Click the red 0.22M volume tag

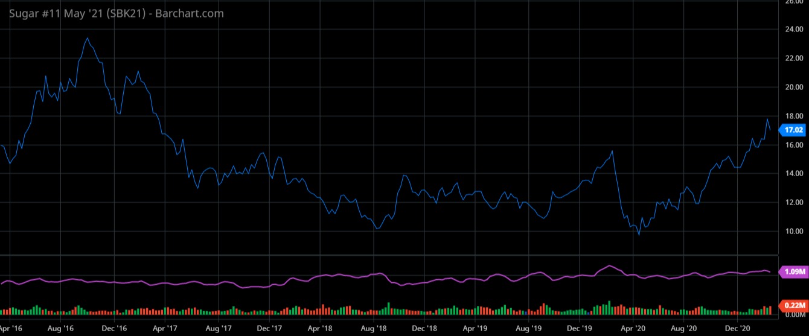(x=793, y=305)
